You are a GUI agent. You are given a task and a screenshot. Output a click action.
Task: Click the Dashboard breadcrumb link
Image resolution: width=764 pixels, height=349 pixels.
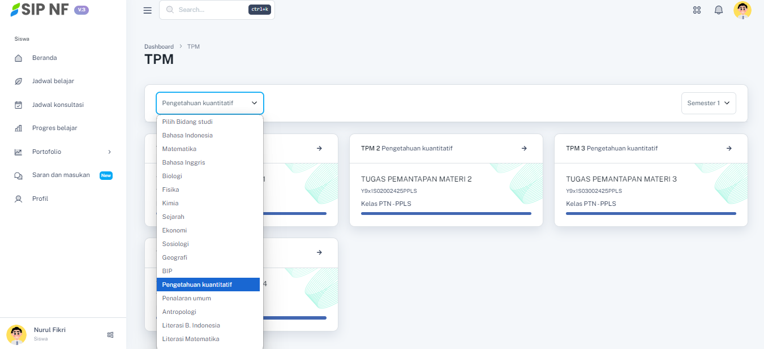pyautogui.click(x=159, y=46)
